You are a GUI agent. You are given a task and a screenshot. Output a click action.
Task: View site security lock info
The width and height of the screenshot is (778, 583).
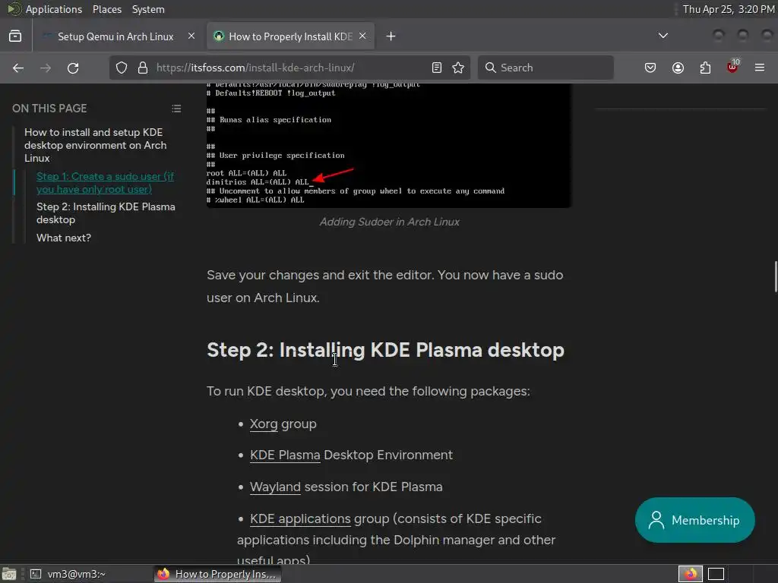pos(143,68)
